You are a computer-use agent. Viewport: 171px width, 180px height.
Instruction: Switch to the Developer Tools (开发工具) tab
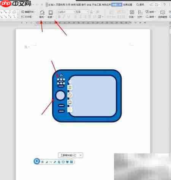click(96, 5)
